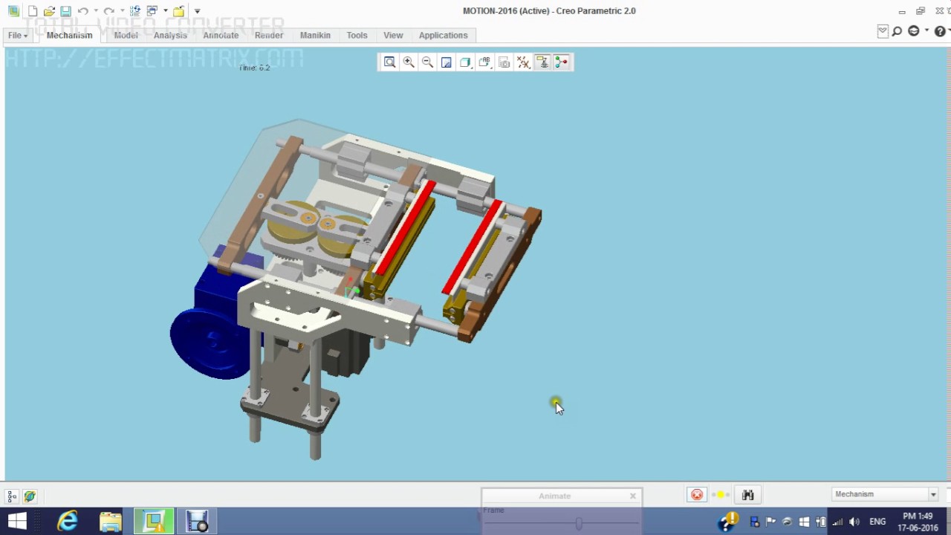This screenshot has height=535, width=951.
Task: Open the Find binoculars icon
Action: [747, 495]
